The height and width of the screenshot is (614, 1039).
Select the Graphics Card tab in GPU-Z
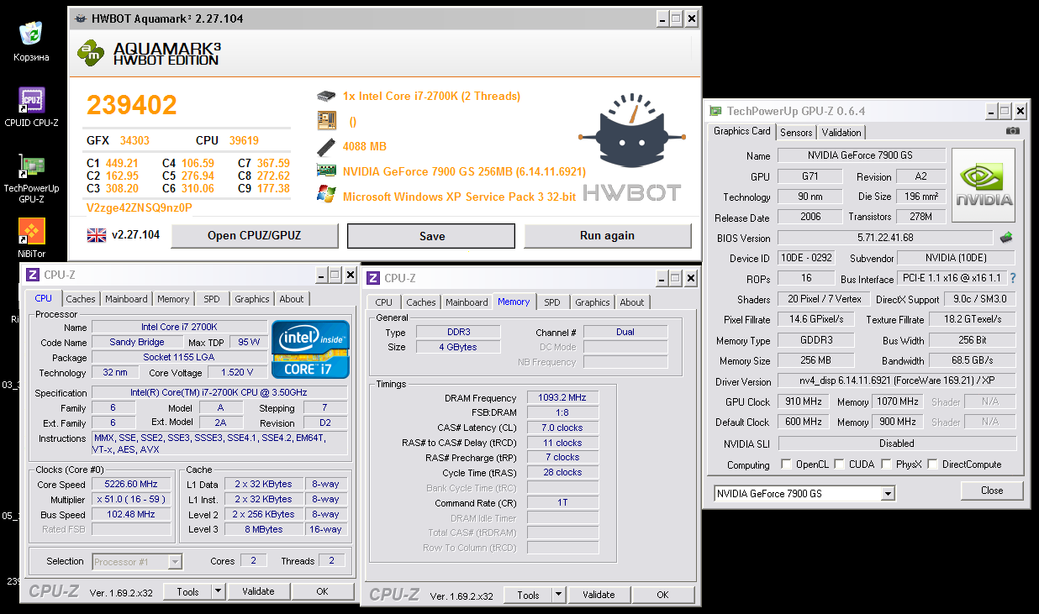(x=741, y=131)
